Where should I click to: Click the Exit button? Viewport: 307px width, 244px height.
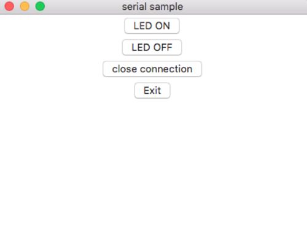152,91
